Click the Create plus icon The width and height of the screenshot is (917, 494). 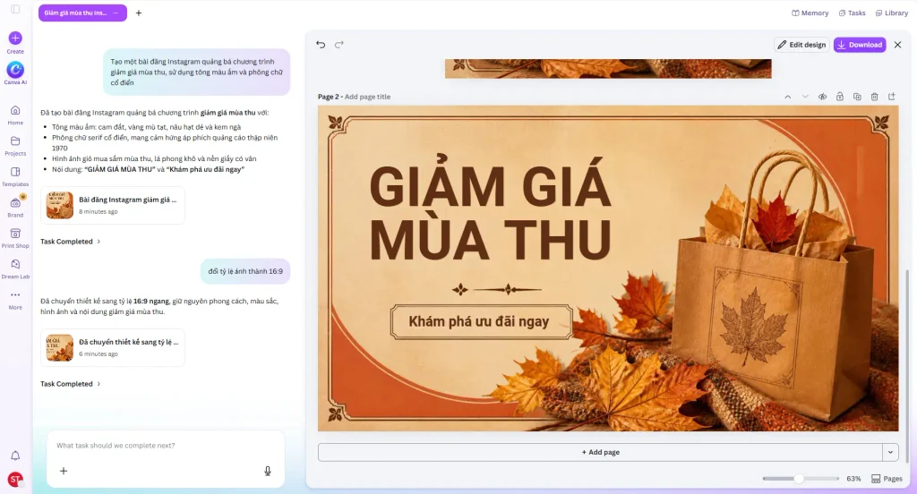pyautogui.click(x=15, y=38)
